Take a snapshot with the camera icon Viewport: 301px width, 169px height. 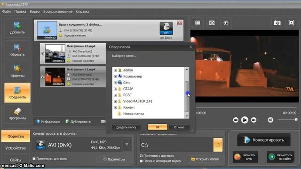pyautogui.click(x=277, y=23)
